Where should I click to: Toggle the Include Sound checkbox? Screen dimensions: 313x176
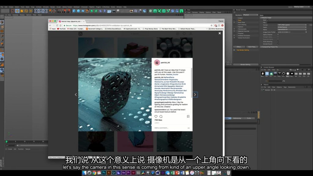[278, 44]
